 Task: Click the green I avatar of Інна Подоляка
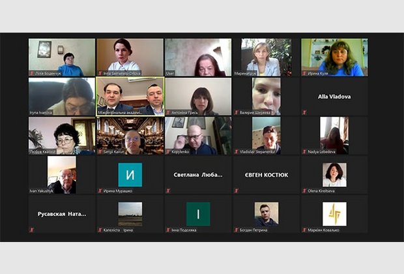(198, 214)
